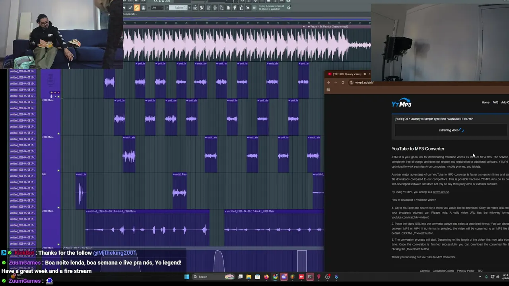This screenshot has height=286, width=509.
Task: Open Discord from the taskbar
Action: pyautogui.click(x=284, y=277)
